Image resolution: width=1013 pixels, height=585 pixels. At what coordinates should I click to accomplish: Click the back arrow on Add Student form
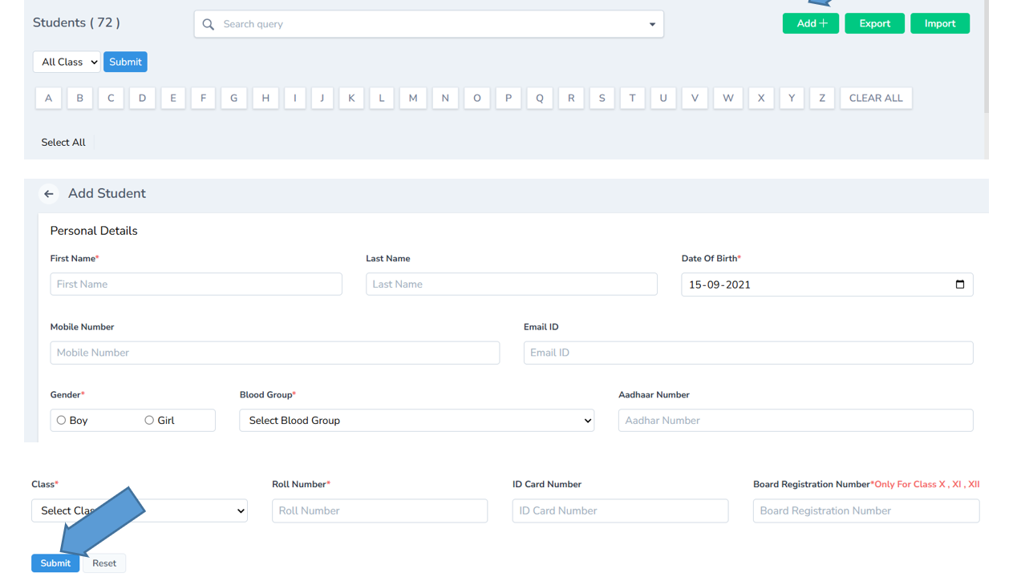tap(48, 193)
